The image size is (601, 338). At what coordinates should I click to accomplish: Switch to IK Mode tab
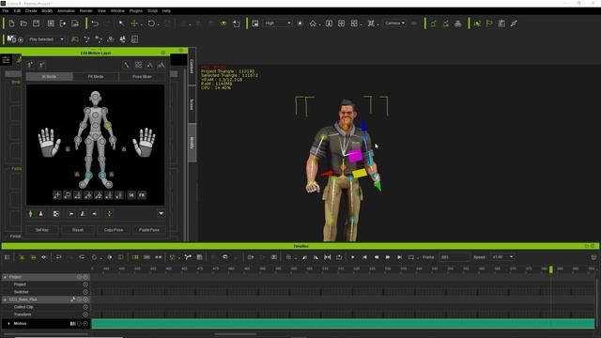(49, 77)
